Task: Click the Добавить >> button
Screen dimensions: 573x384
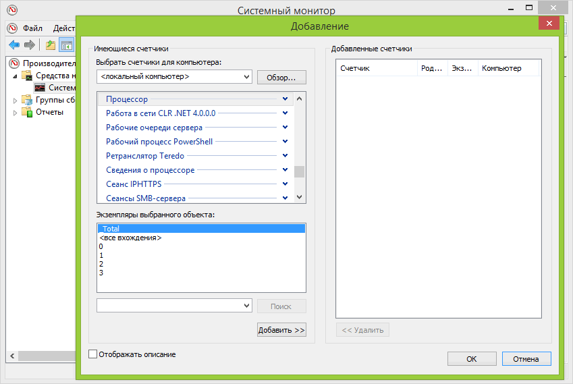Action: coord(281,330)
